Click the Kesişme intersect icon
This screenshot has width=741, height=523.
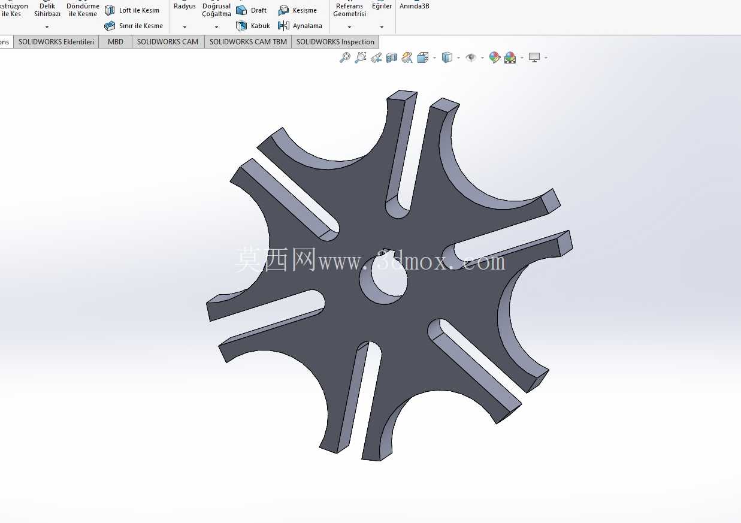coord(283,10)
